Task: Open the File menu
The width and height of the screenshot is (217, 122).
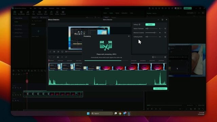Action: pos(31,8)
